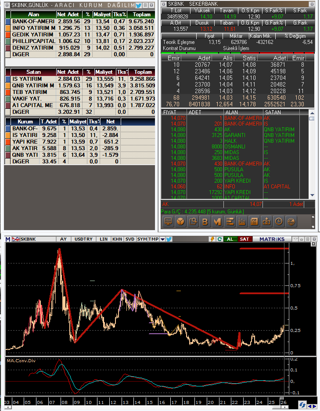Select the TEB YATIRIM seller row

coord(80,92)
